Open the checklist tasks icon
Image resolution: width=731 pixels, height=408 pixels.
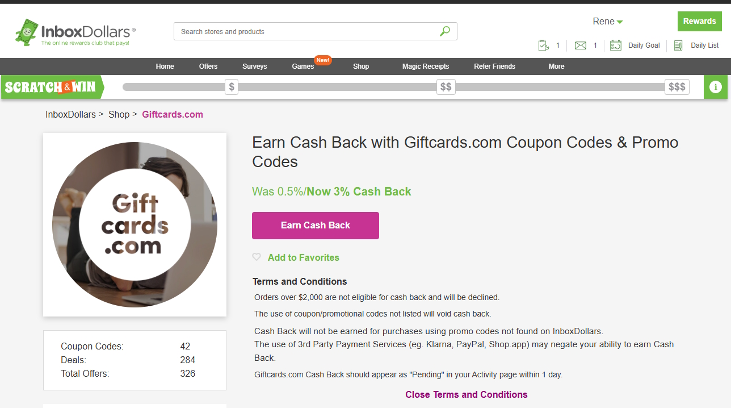click(x=543, y=45)
